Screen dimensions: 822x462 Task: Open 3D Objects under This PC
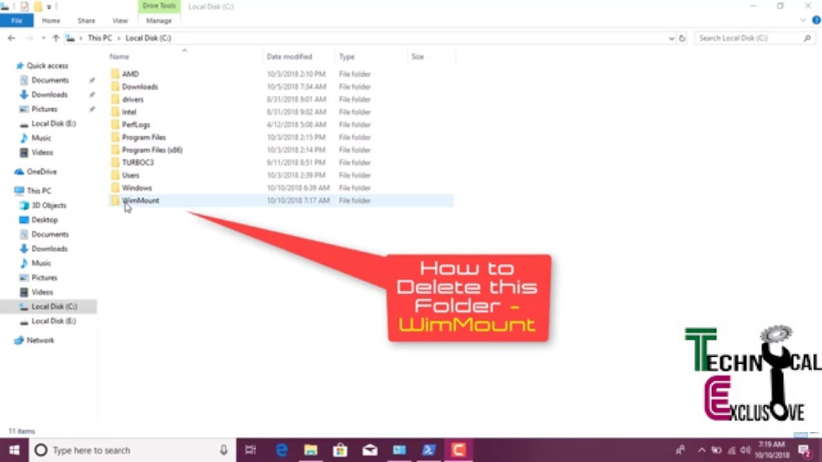(x=49, y=205)
